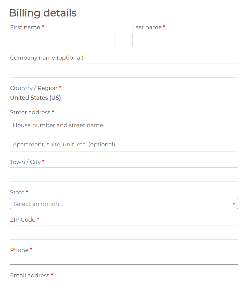This screenshot has height=300, width=244.
Task: Click the ZIP Code input field
Action: [x=124, y=232]
